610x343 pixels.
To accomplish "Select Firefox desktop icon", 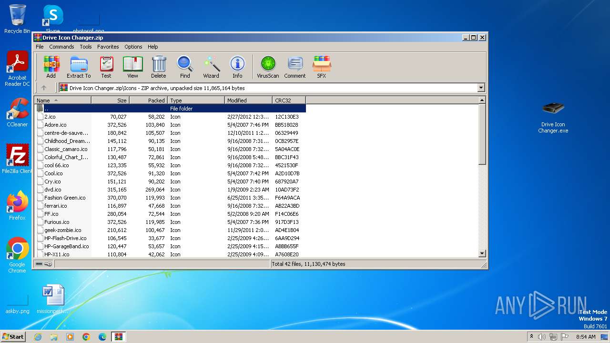I will click(x=17, y=206).
